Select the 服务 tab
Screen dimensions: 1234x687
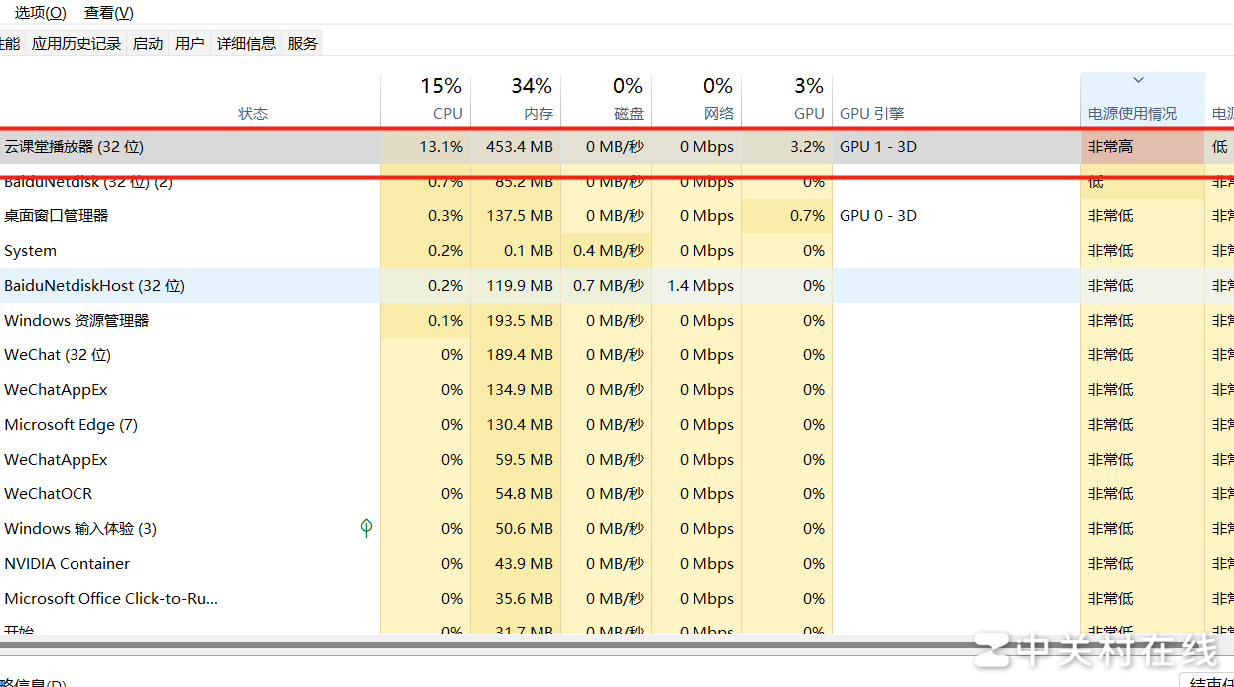coord(303,43)
